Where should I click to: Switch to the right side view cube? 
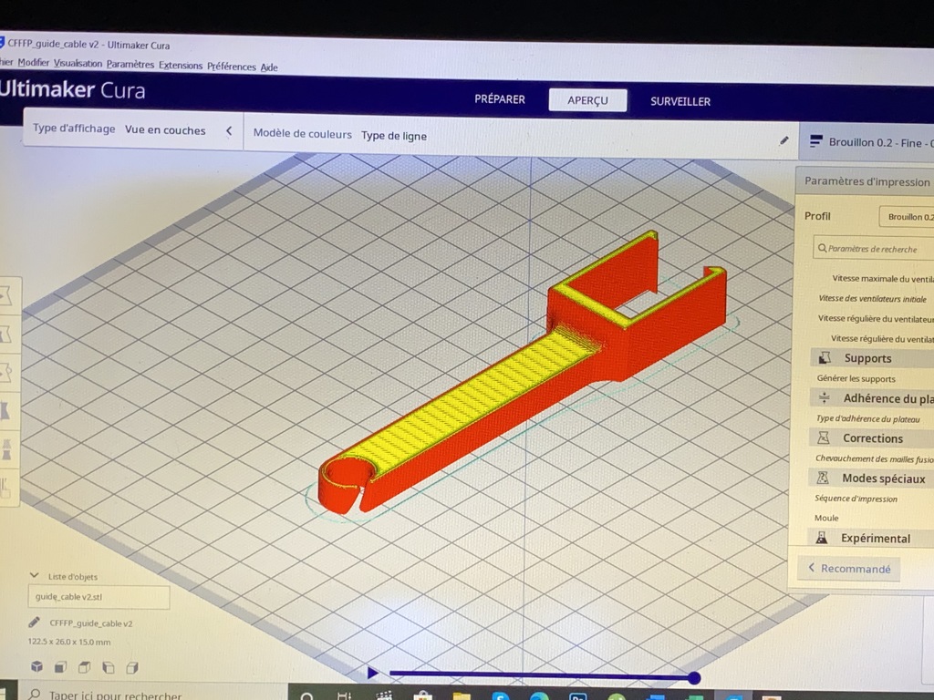(x=131, y=667)
